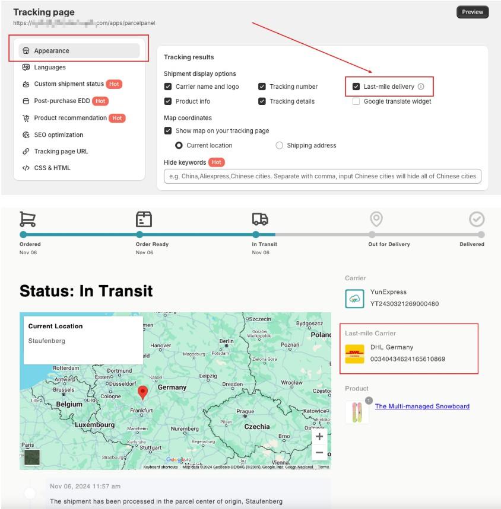Enable the Google translate widget checkbox
The height and width of the screenshot is (509, 501).
[356, 101]
